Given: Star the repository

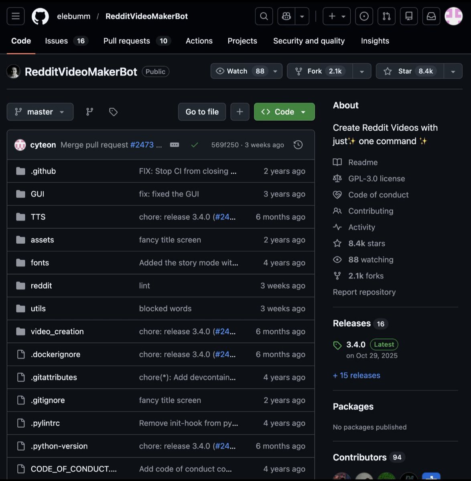Looking at the screenshot, I should click(x=410, y=71).
